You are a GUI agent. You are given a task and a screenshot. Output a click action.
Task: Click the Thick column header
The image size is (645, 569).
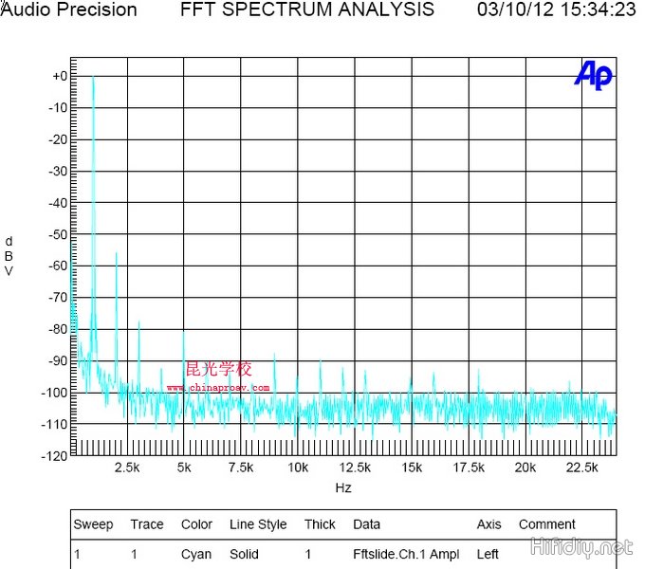coord(320,524)
